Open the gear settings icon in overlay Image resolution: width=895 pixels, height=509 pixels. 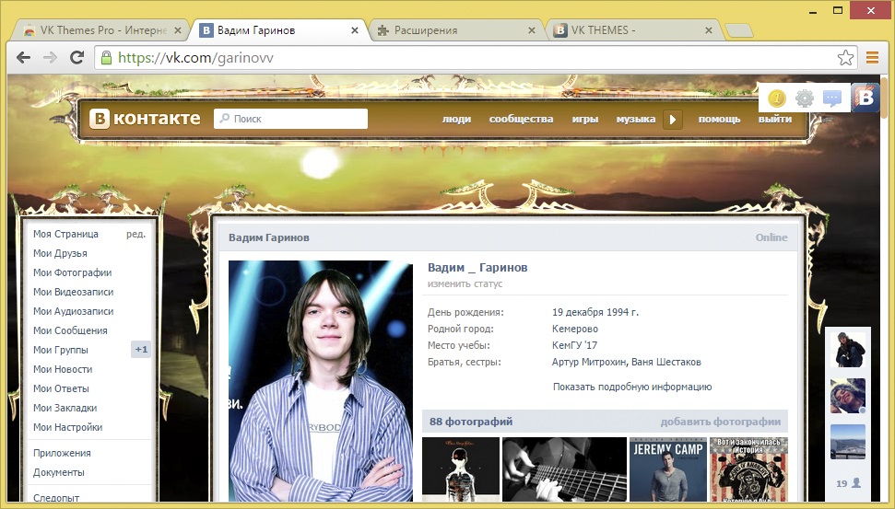(x=805, y=98)
